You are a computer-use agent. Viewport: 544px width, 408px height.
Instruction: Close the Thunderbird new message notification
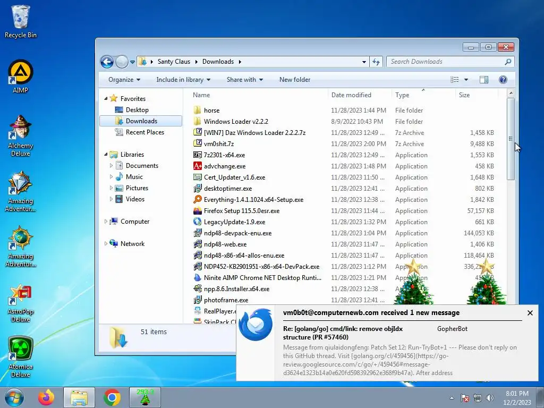[530, 313]
